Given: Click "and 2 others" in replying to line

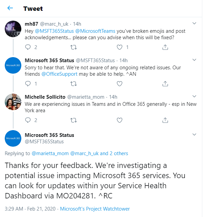Looking at the screenshot, I should coord(114,153).
